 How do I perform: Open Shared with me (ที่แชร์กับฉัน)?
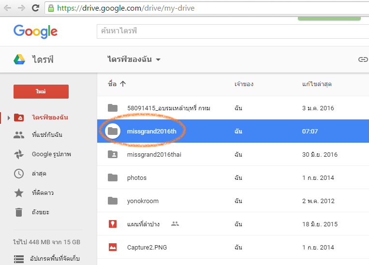tap(46, 135)
